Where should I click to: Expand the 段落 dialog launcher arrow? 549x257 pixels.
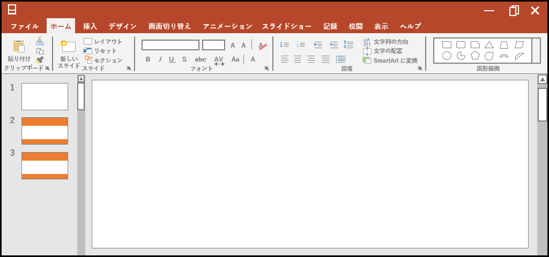tap(420, 68)
